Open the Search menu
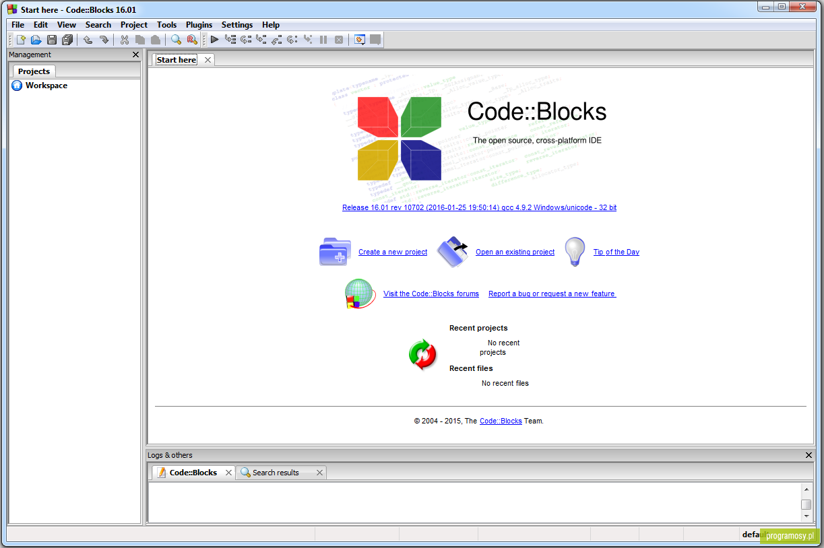Screen dimensions: 824x548 tap(98, 25)
